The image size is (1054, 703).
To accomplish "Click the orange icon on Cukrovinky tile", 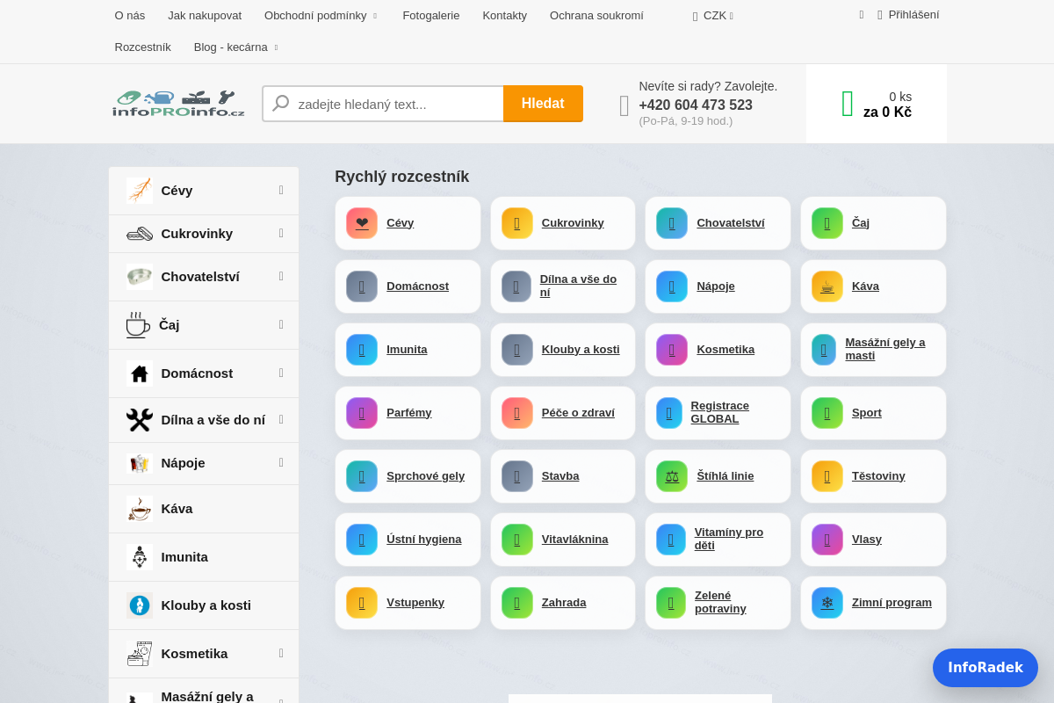I will click(x=517, y=223).
